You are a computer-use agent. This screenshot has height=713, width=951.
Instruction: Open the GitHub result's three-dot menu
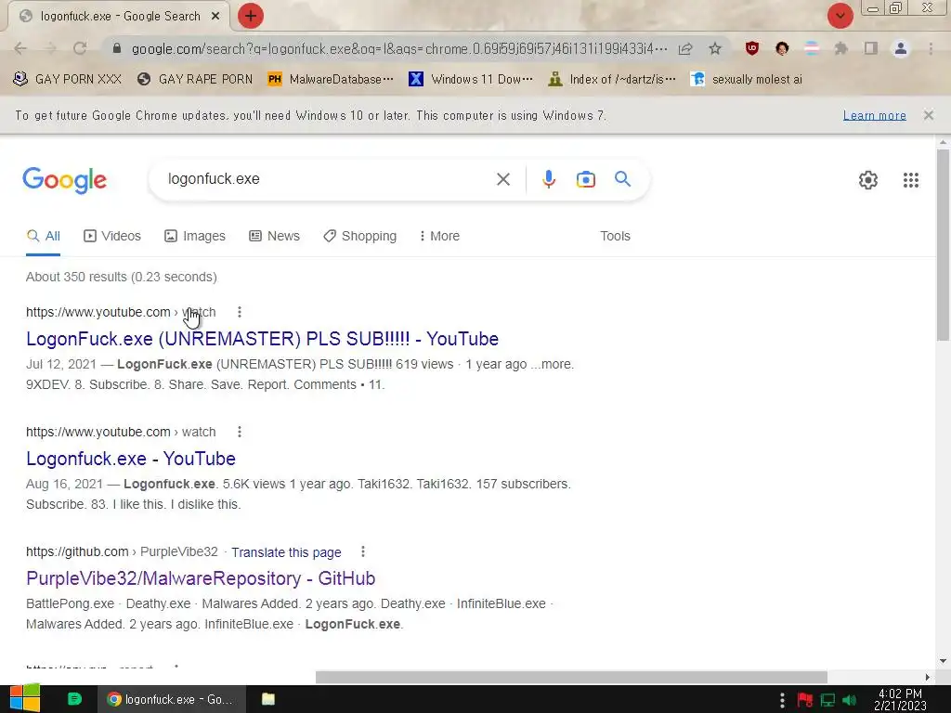[363, 551]
